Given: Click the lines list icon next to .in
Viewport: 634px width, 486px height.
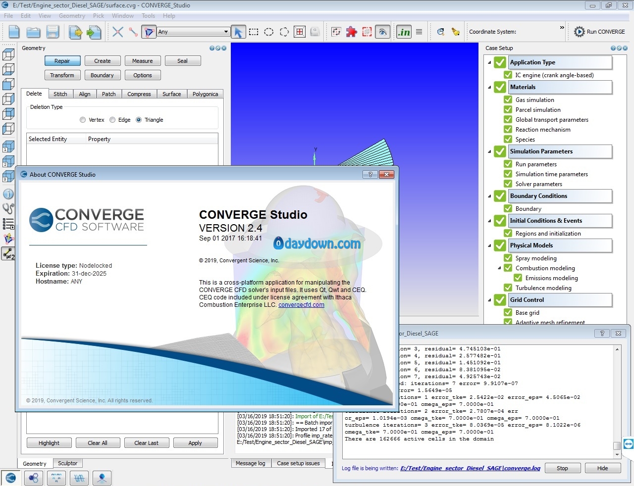Looking at the screenshot, I should (x=419, y=32).
